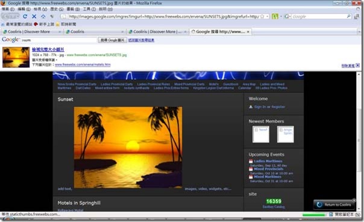Go to the Firefox home page icon
This screenshot has height=222, width=364.
[x=43, y=16]
